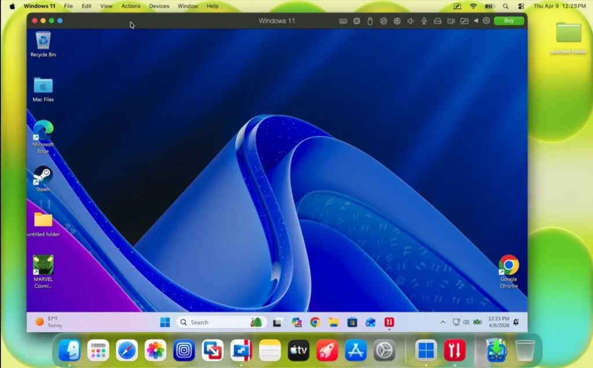Open the Actions menu

click(x=130, y=6)
